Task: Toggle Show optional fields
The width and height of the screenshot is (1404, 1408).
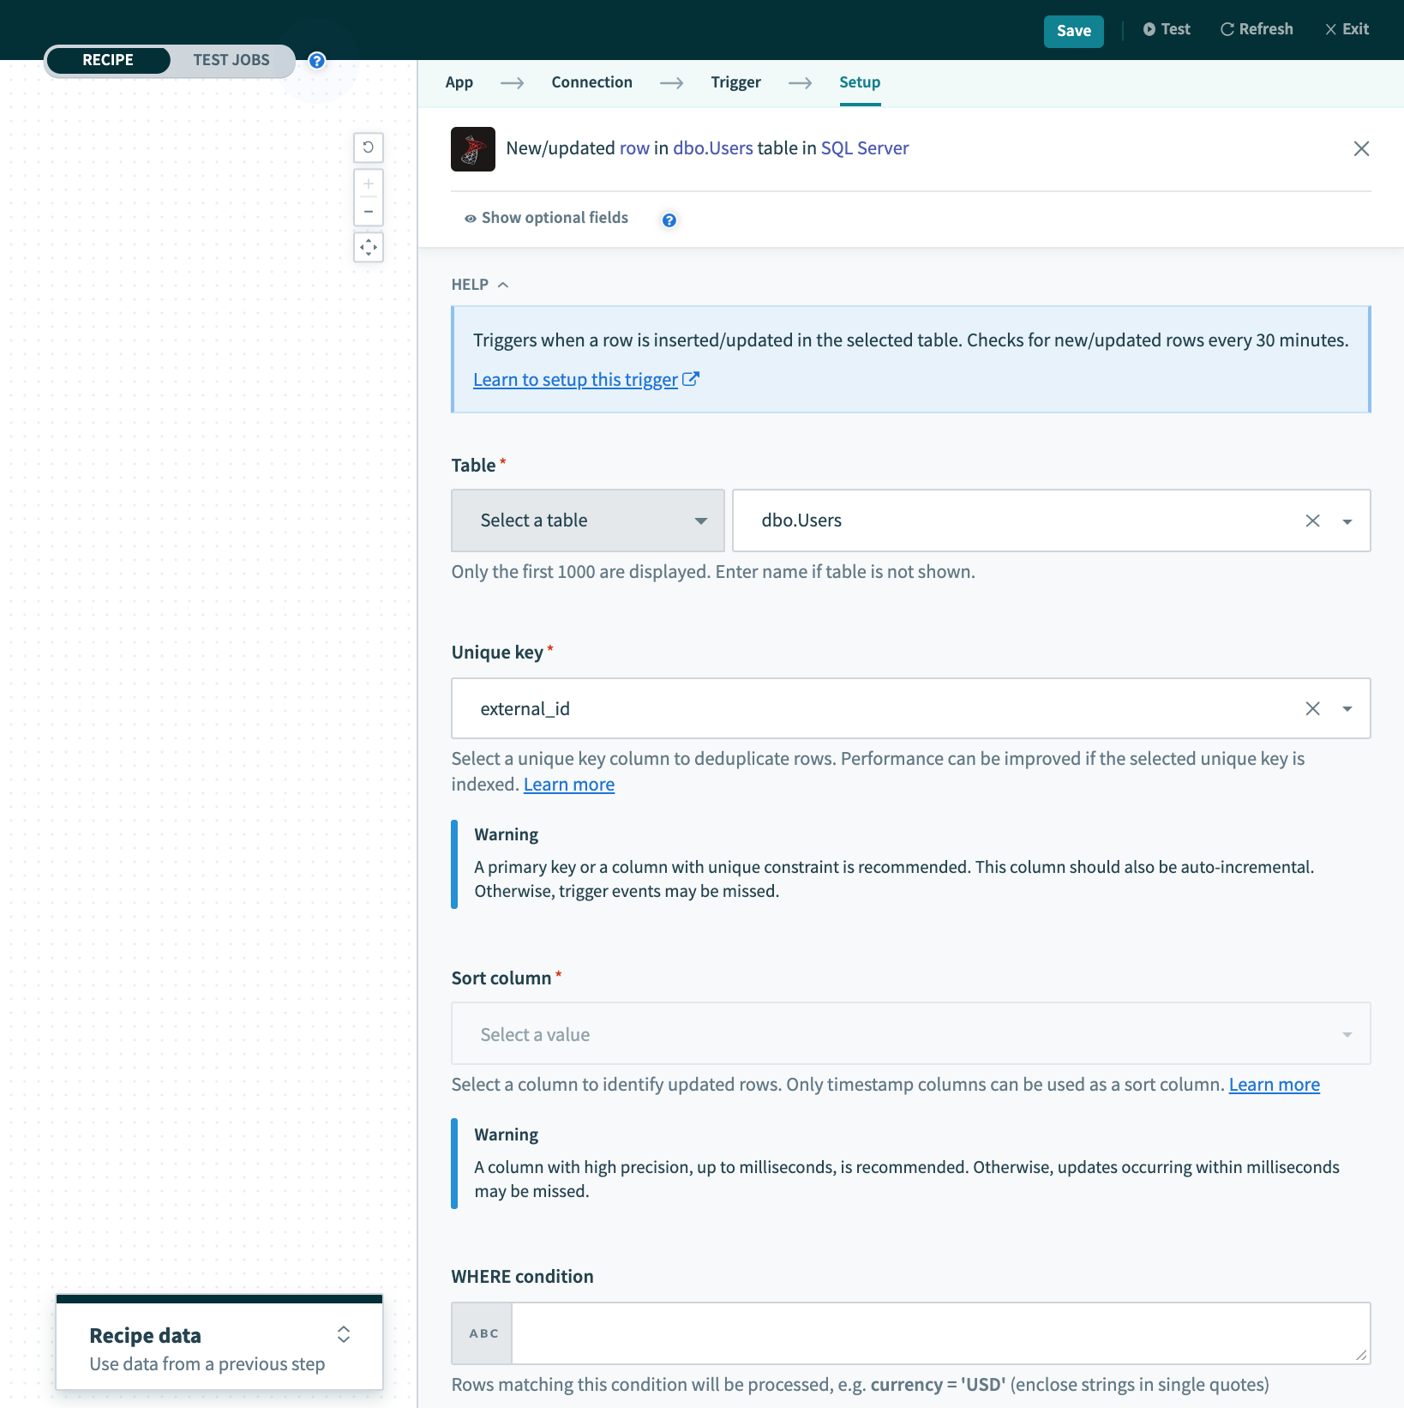Action: (x=546, y=219)
